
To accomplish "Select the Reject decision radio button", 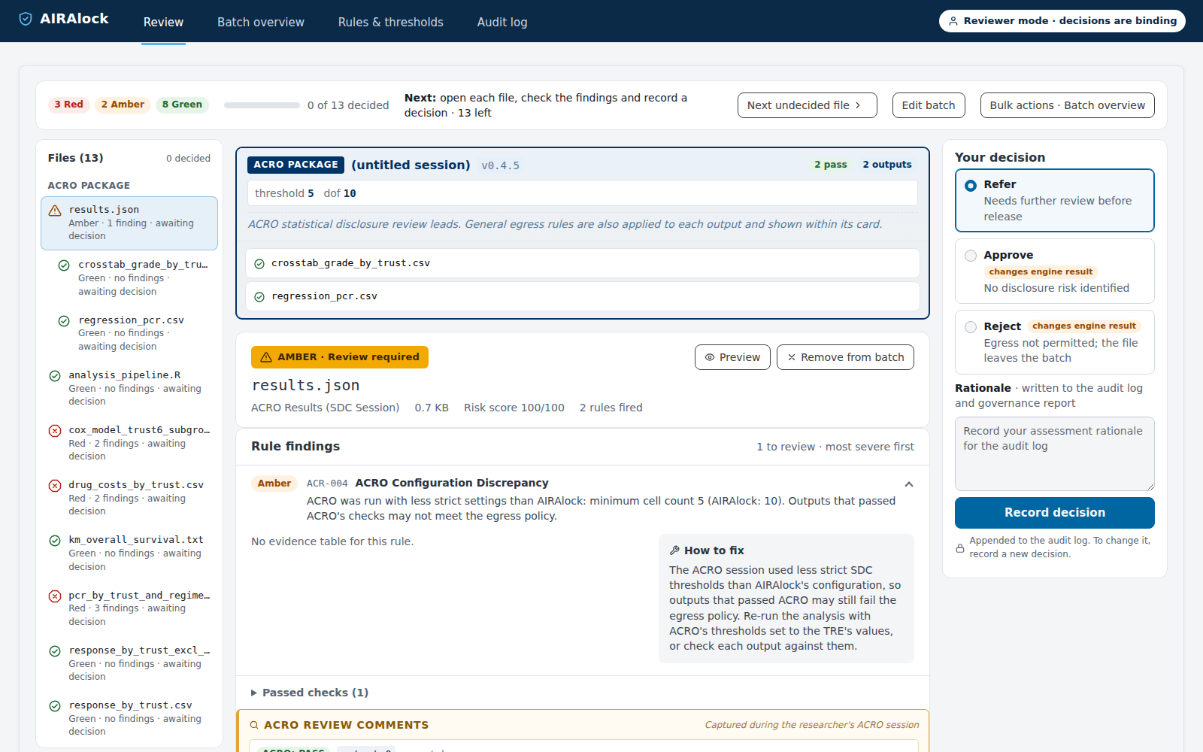I will pos(971,327).
